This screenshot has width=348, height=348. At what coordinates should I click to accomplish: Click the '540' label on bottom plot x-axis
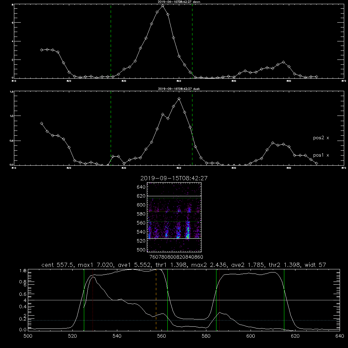[117, 336]
